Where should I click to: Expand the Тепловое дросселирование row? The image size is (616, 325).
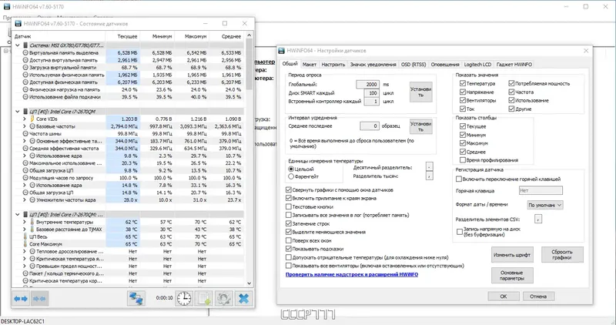point(25,251)
